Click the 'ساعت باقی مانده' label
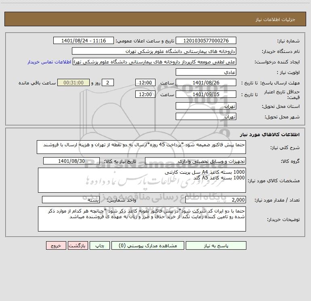311x301 pixels. 37,83
